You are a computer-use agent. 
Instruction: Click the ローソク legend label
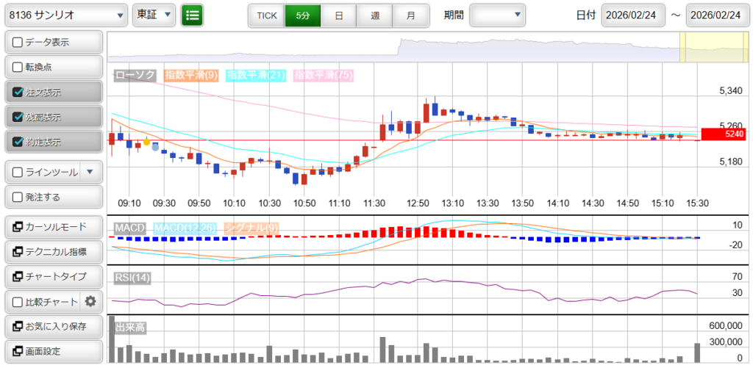pyautogui.click(x=135, y=75)
